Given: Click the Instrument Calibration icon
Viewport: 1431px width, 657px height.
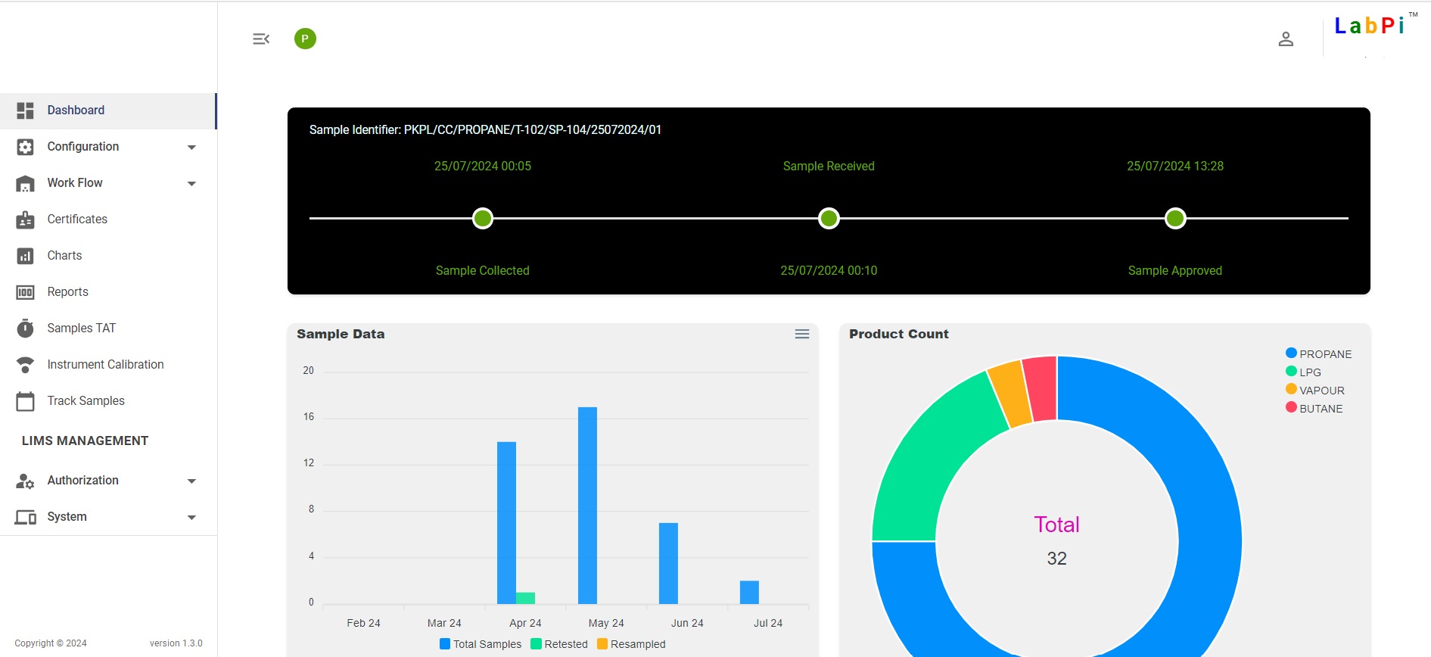Looking at the screenshot, I should pos(25,365).
